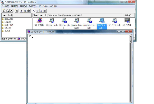
Task: Select the LINUX folder in the list
Action: pyautogui.click(x=6, y=22)
